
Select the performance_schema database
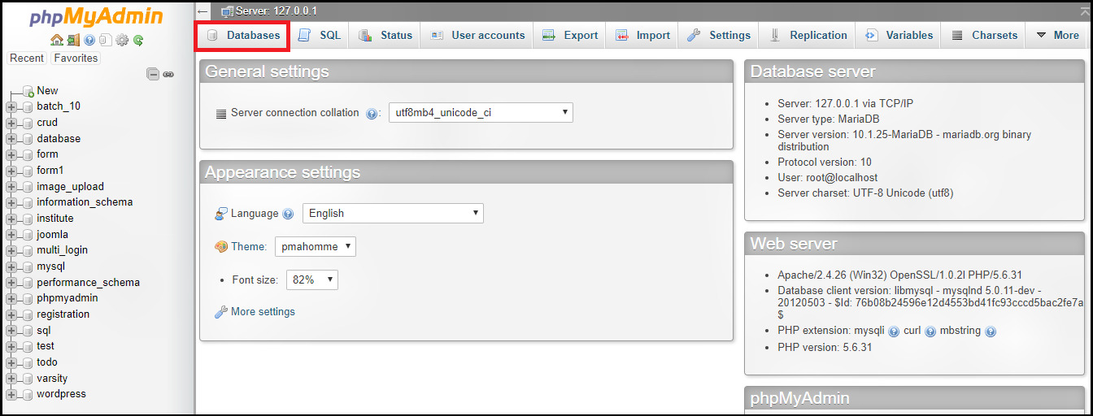tap(88, 283)
